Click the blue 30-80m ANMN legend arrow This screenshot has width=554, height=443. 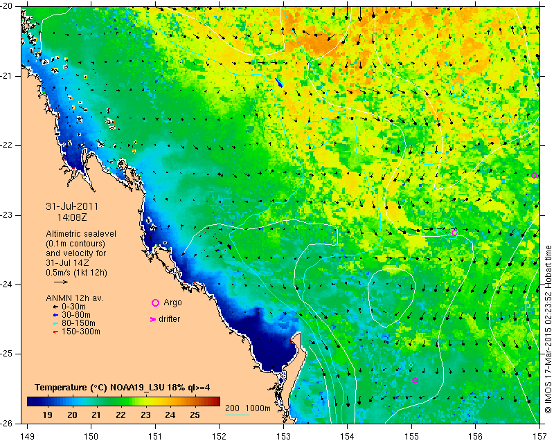[55, 315]
